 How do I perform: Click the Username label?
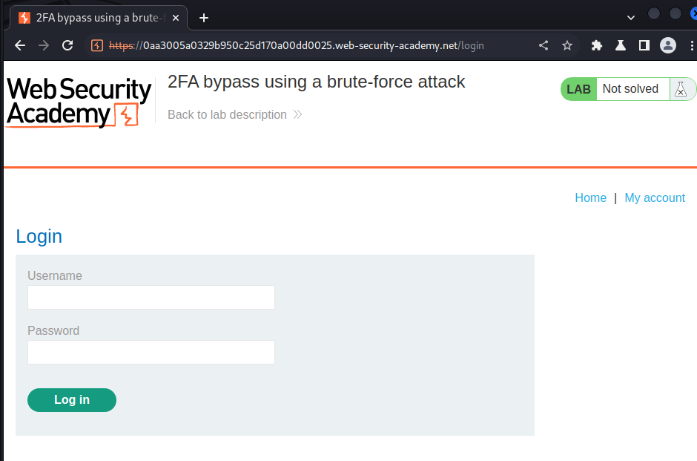click(55, 276)
